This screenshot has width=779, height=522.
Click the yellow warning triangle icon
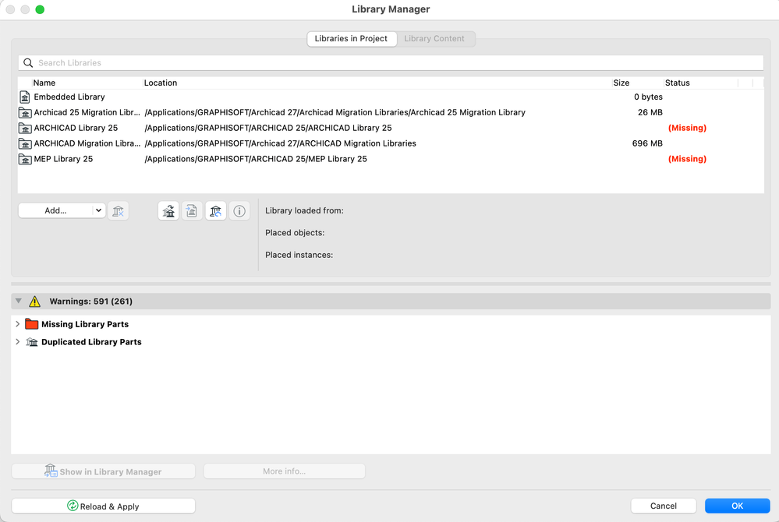tap(35, 302)
